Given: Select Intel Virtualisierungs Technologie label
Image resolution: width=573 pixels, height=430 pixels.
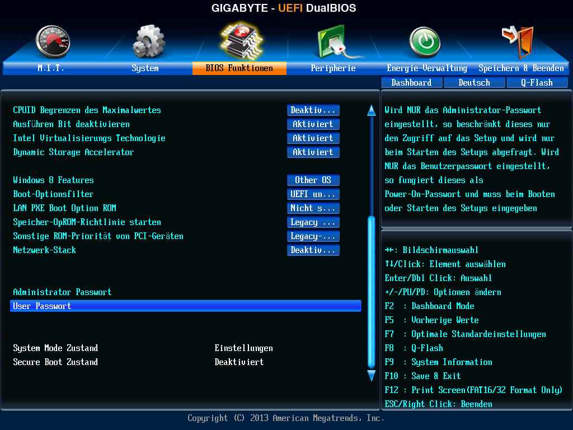Looking at the screenshot, I should (89, 138).
